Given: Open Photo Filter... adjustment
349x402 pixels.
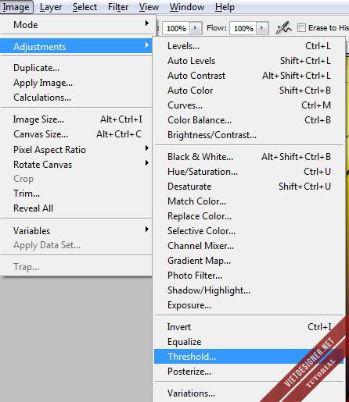Looking at the screenshot, I should coord(249,276).
